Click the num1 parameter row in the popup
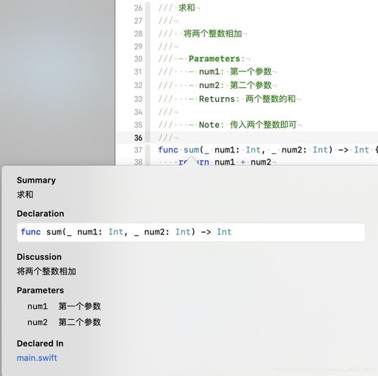This screenshot has height=376, width=378. tap(64, 306)
